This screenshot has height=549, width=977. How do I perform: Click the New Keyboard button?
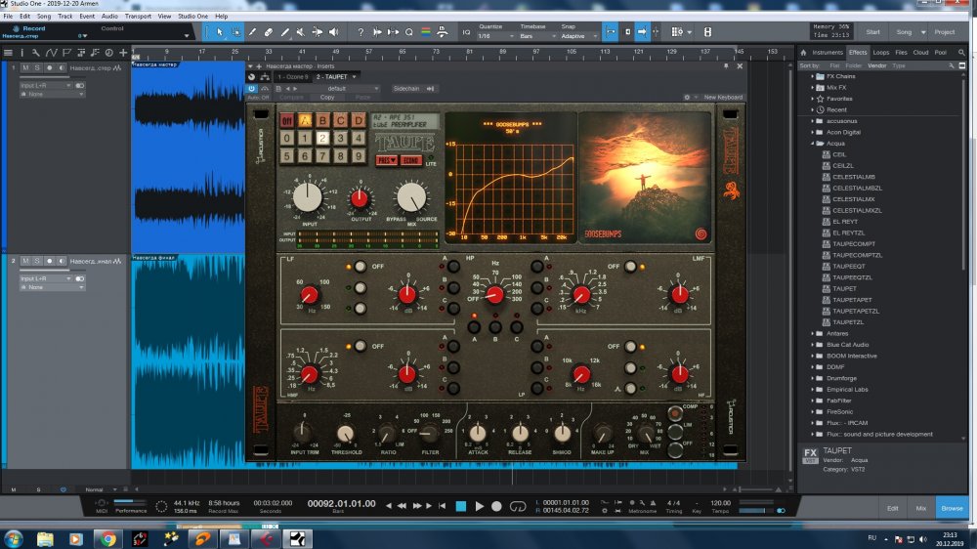[723, 98]
